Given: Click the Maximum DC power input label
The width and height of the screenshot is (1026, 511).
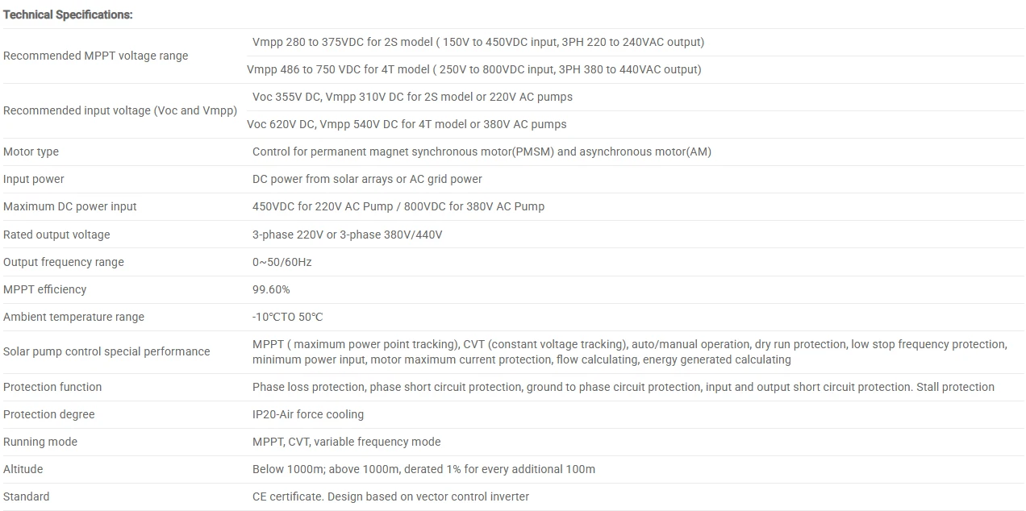Looking at the screenshot, I should 70,206.
